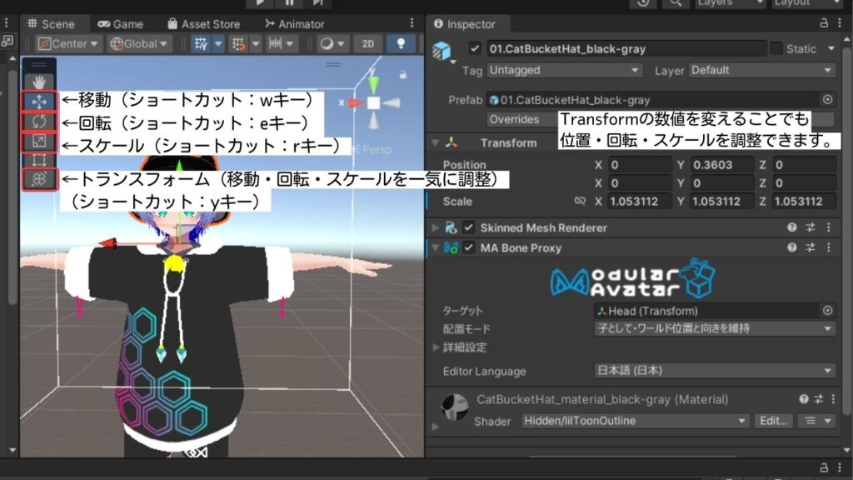Click the material Edit button
This screenshot has height=480, width=853.
coord(772,421)
